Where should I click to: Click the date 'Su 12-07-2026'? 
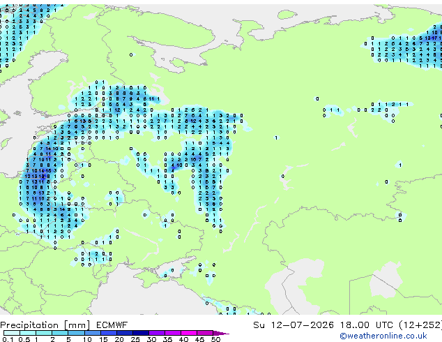click(294, 325)
